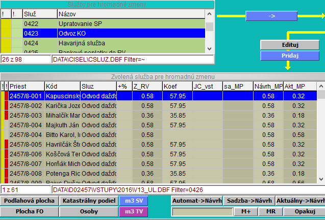Select row 2457/8-003 Mihalčík
This screenshot has width=325, height=220.
tap(159, 116)
